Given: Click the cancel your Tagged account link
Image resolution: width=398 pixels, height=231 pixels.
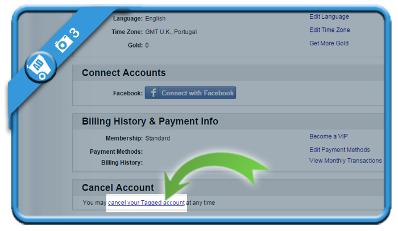Looking at the screenshot, I should [x=146, y=203].
